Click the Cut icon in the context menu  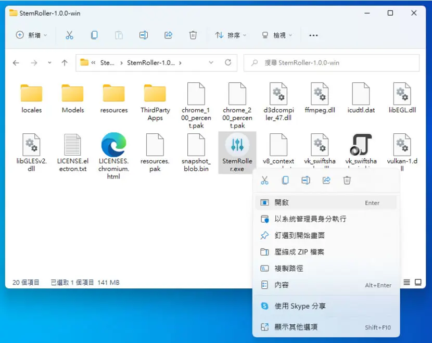[x=264, y=181]
